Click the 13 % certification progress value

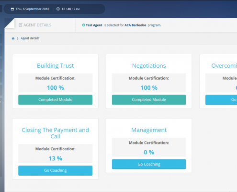coord(55,158)
